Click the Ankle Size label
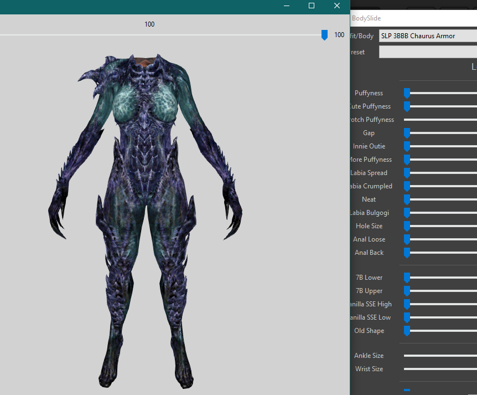Image resolution: width=477 pixels, height=395 pixels. tap(369, 356)
